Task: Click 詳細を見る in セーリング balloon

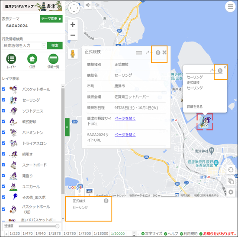Action: point(195,107)
